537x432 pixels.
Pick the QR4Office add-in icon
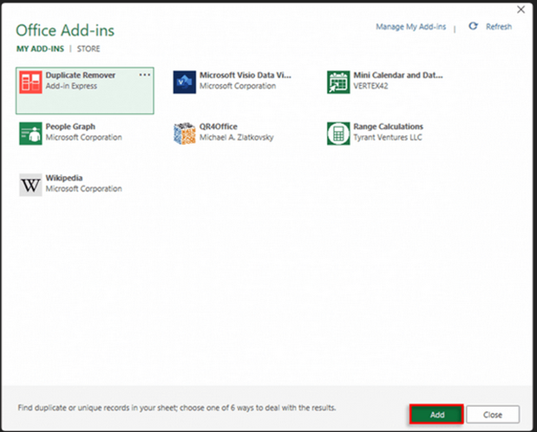(184, 134)
